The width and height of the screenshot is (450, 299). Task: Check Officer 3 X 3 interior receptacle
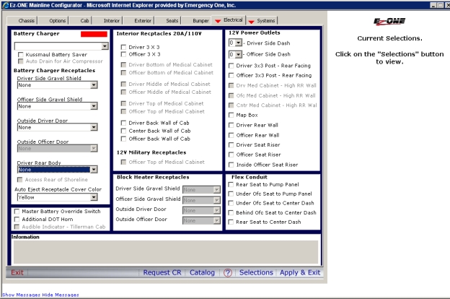pyautogui.click(x=123, y=54)
